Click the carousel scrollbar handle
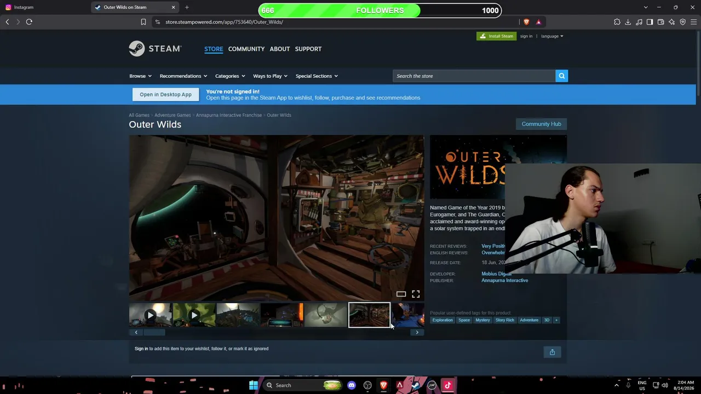 pos(154,332)
